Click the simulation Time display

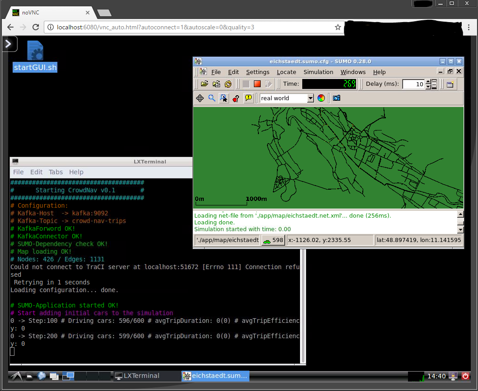tap(329, 84)
